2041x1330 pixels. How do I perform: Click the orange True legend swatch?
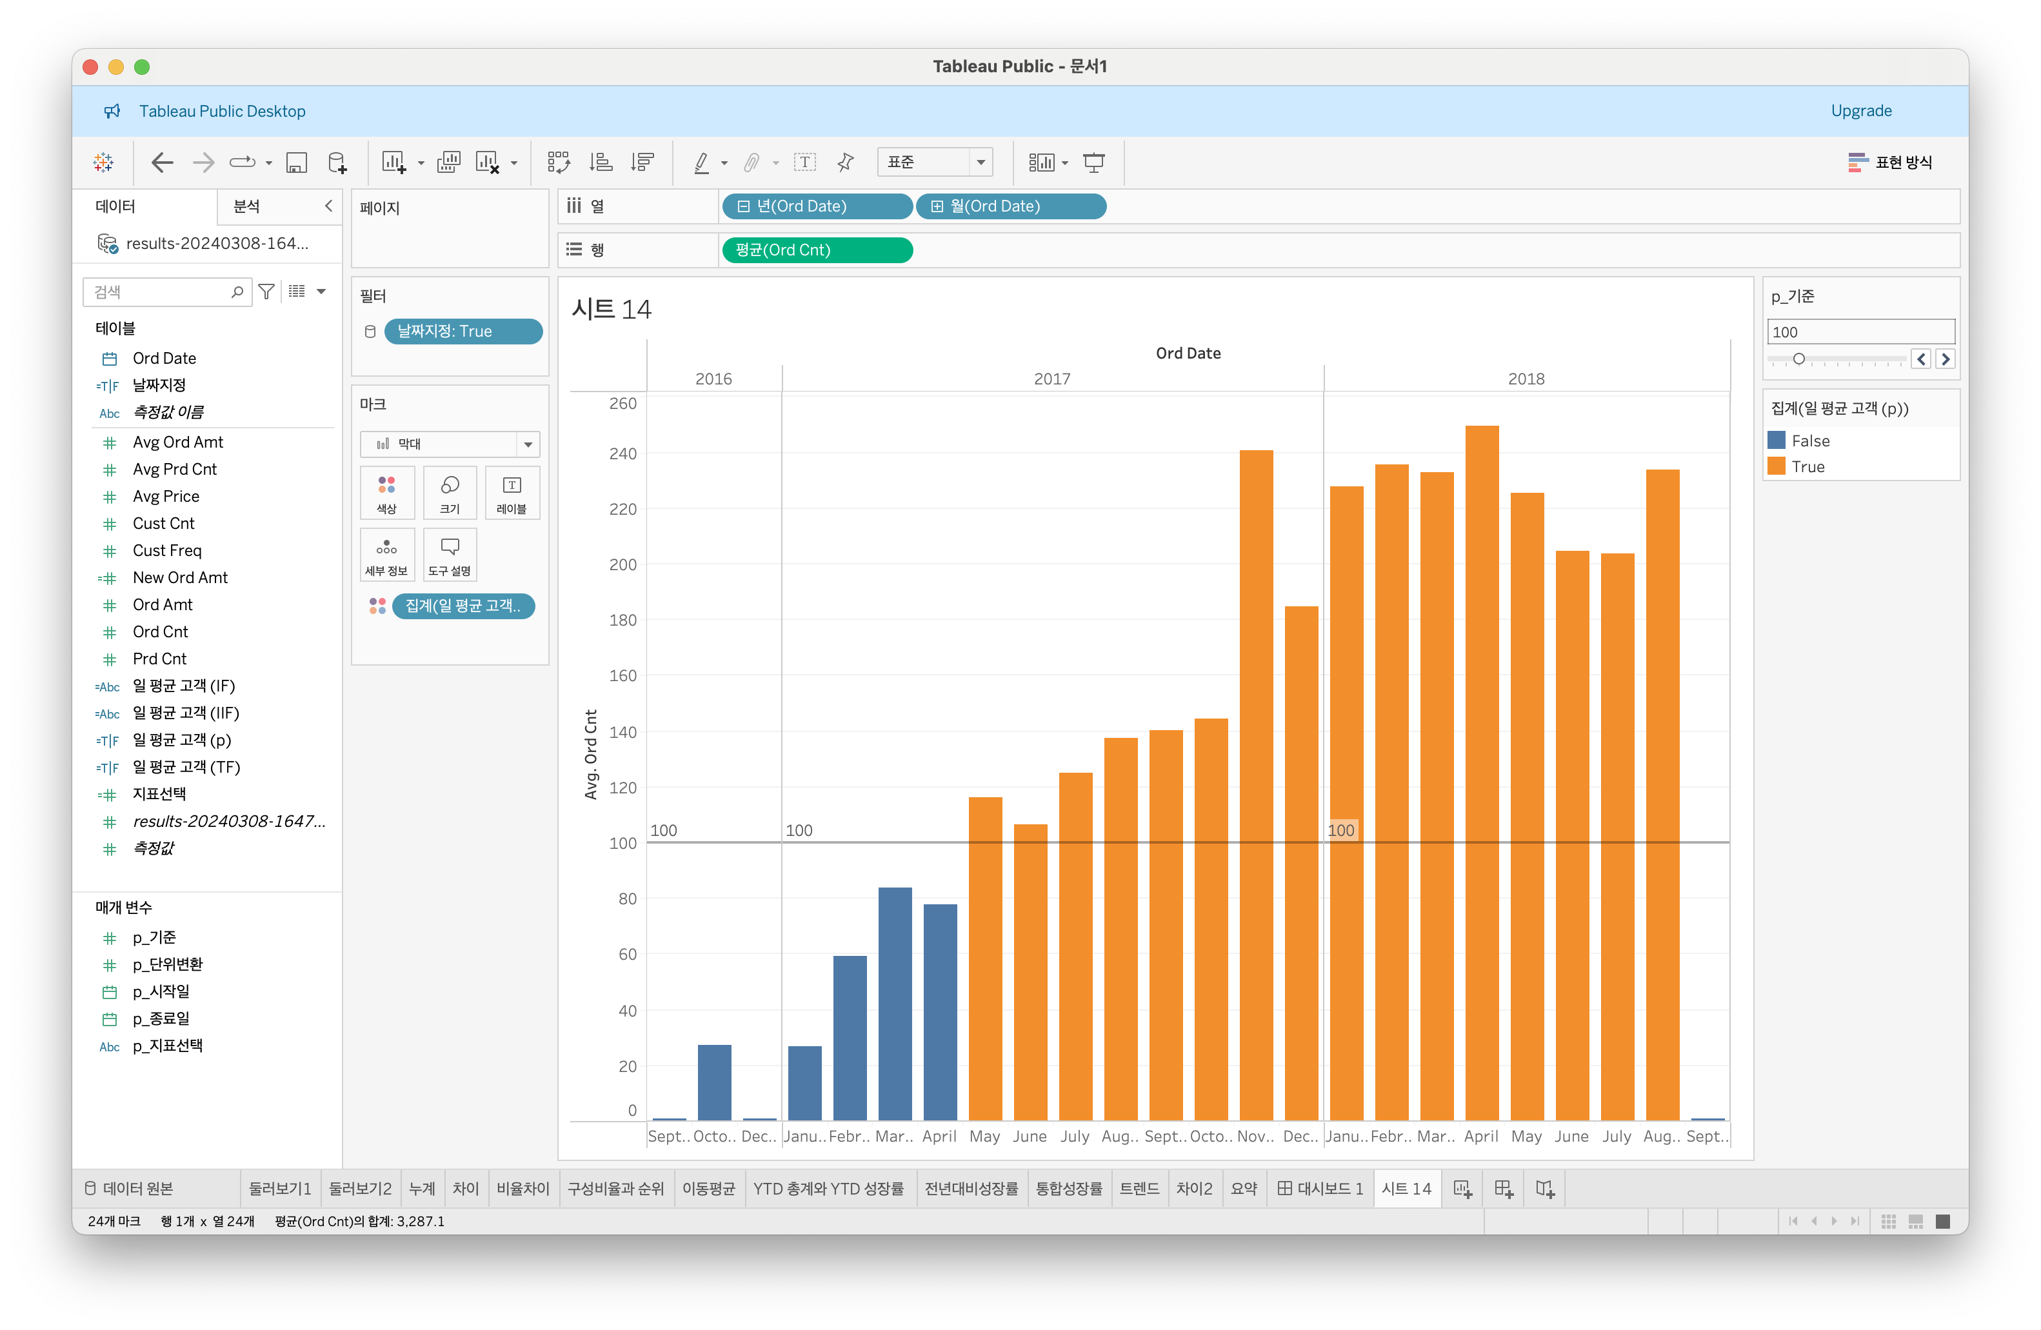[1777, 466]
